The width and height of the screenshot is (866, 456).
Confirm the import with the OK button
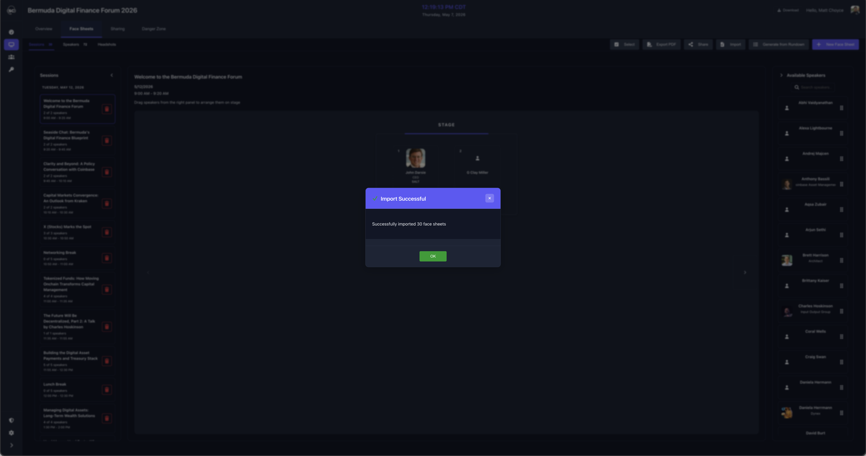(x=433, y=256)
